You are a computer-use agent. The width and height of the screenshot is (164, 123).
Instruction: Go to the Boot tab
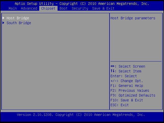tap(63, 8)
